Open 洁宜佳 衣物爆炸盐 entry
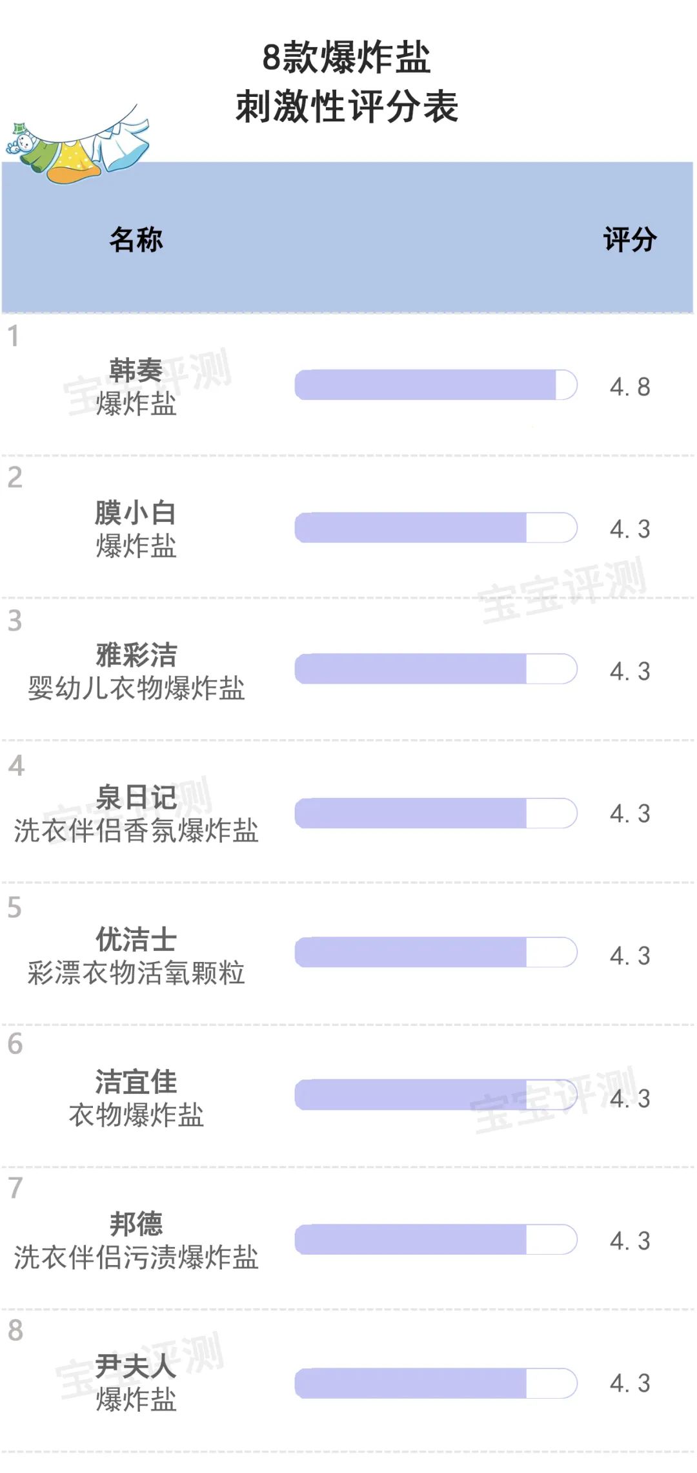Image resolution: width=697 pixels, height=1473 pixels. (x=136, y=1098)
